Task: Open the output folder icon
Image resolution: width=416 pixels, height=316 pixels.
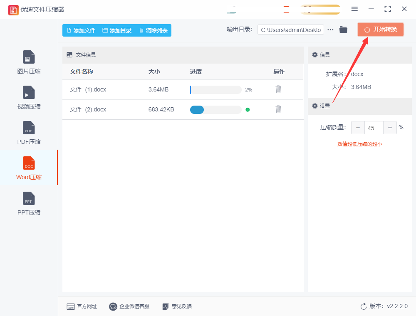Action: (x=343, y=30)
